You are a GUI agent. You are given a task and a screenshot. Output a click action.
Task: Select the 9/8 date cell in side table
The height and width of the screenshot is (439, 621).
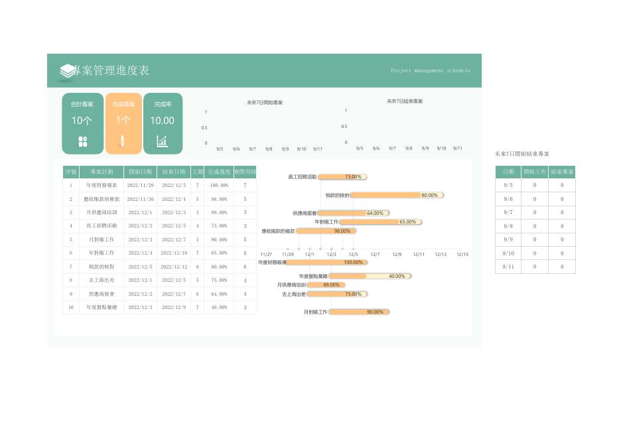click(508, 226)
